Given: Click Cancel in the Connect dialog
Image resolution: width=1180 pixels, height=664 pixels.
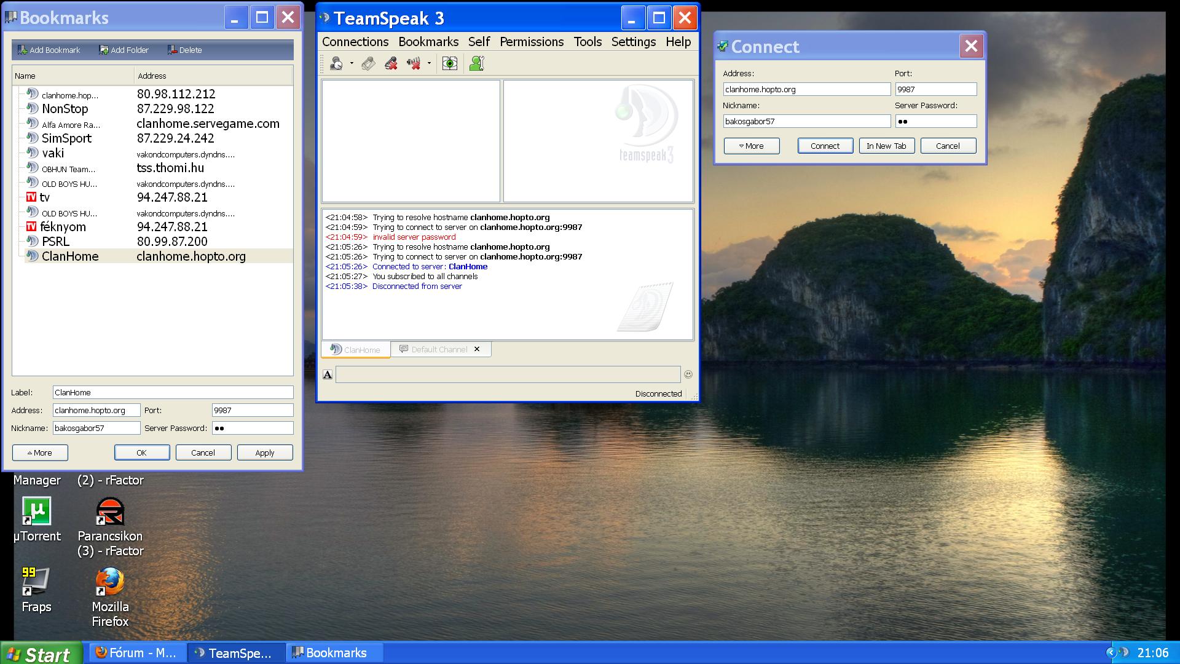Looking at the screenshot, I should click(x=948, y=146).
